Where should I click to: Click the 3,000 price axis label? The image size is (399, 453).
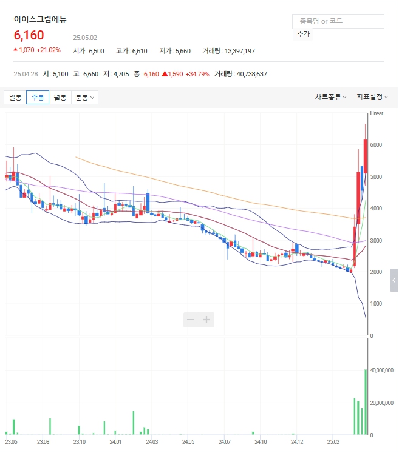pos(376,240)
